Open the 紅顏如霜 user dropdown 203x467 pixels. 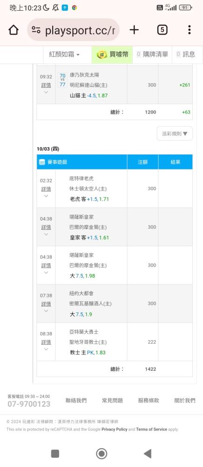point(64,55)
